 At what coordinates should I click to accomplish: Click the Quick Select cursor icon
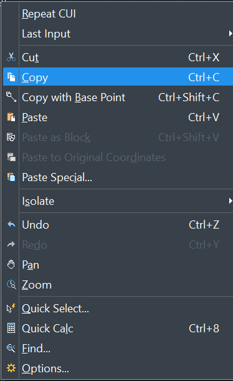(11, 308)
